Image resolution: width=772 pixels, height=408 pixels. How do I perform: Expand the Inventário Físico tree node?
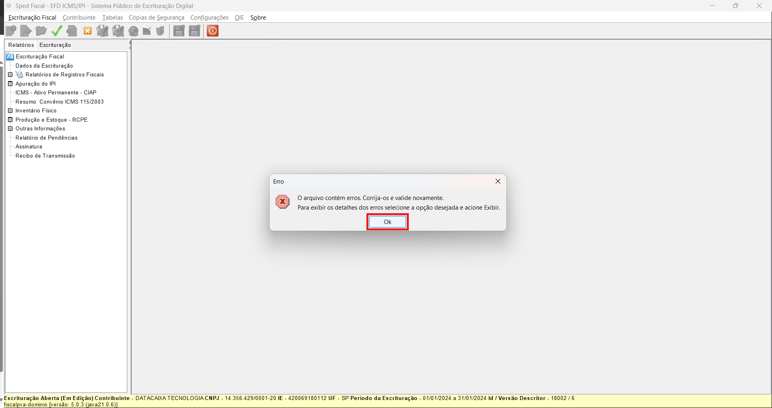[10, 111]
